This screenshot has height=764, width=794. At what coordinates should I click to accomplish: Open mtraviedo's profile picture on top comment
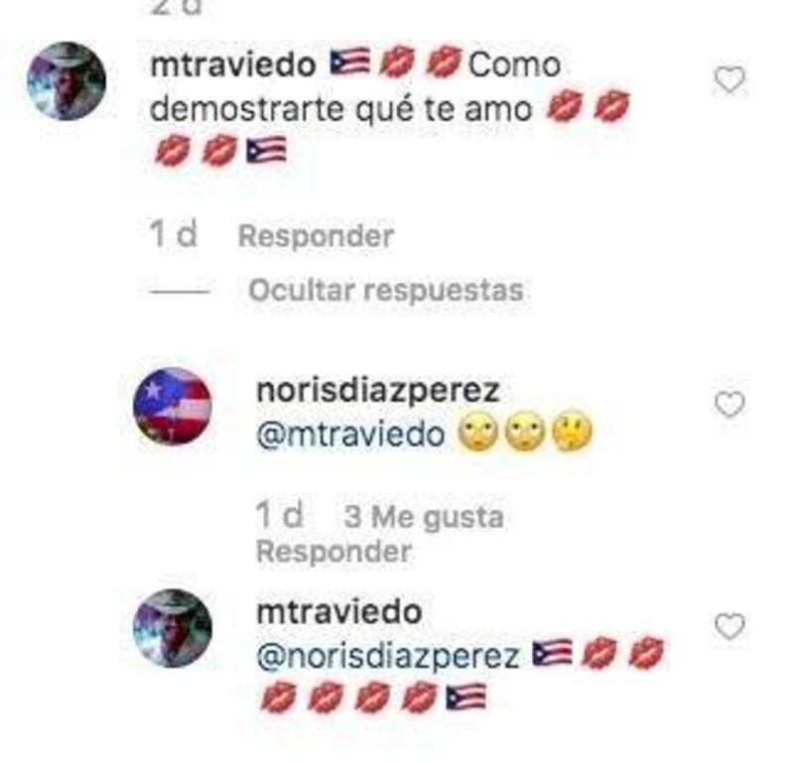[x=66, y=81]
